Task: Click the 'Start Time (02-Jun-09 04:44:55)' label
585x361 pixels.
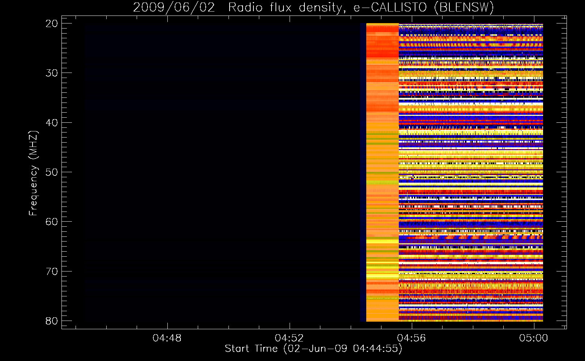Action: [x=313, y=349]
